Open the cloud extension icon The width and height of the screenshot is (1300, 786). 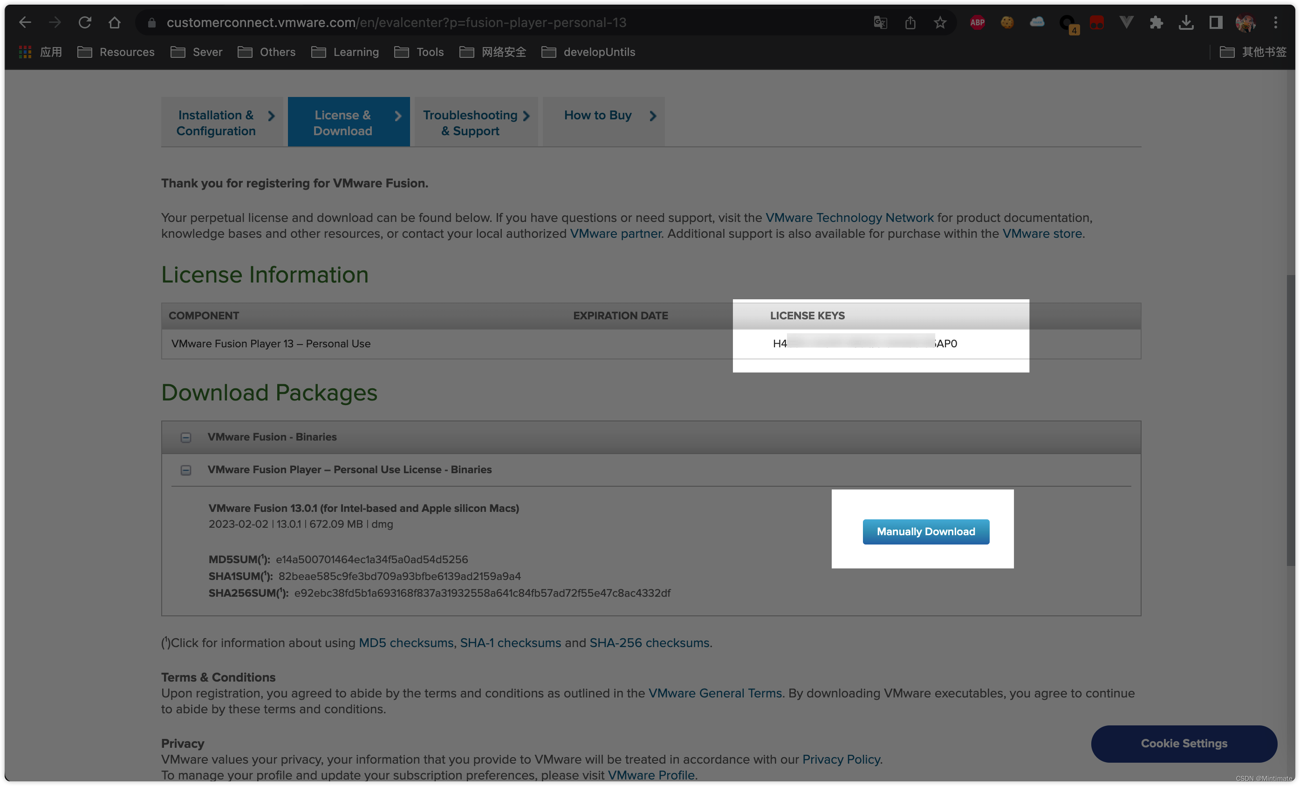pos(1037,22)
